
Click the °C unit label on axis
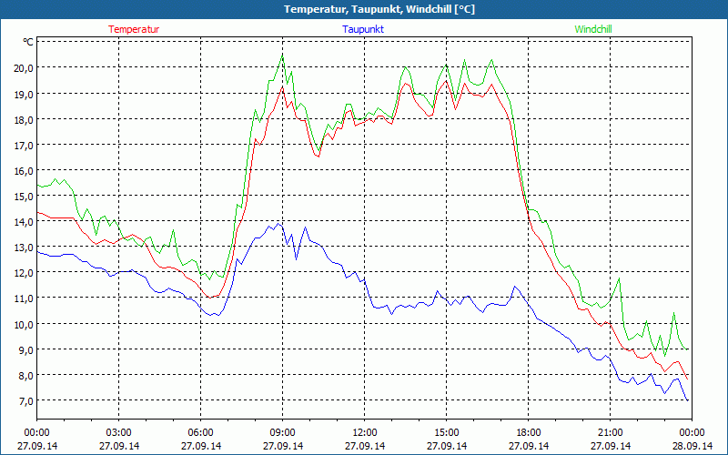click(x=27, y=42)
